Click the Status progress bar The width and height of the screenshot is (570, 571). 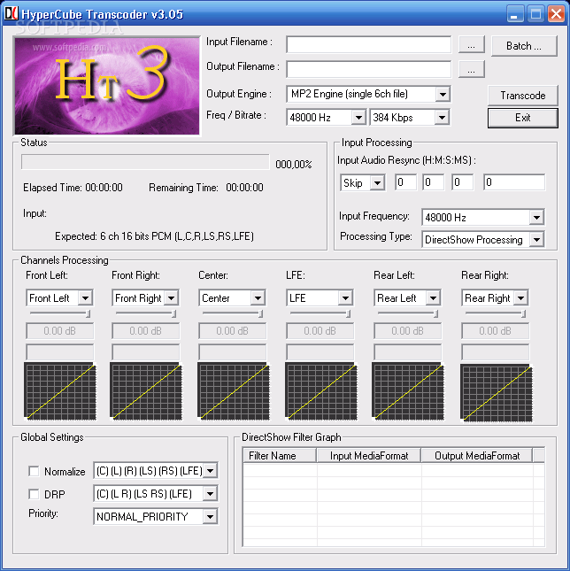pyautogui.click(x=145, y=162)
